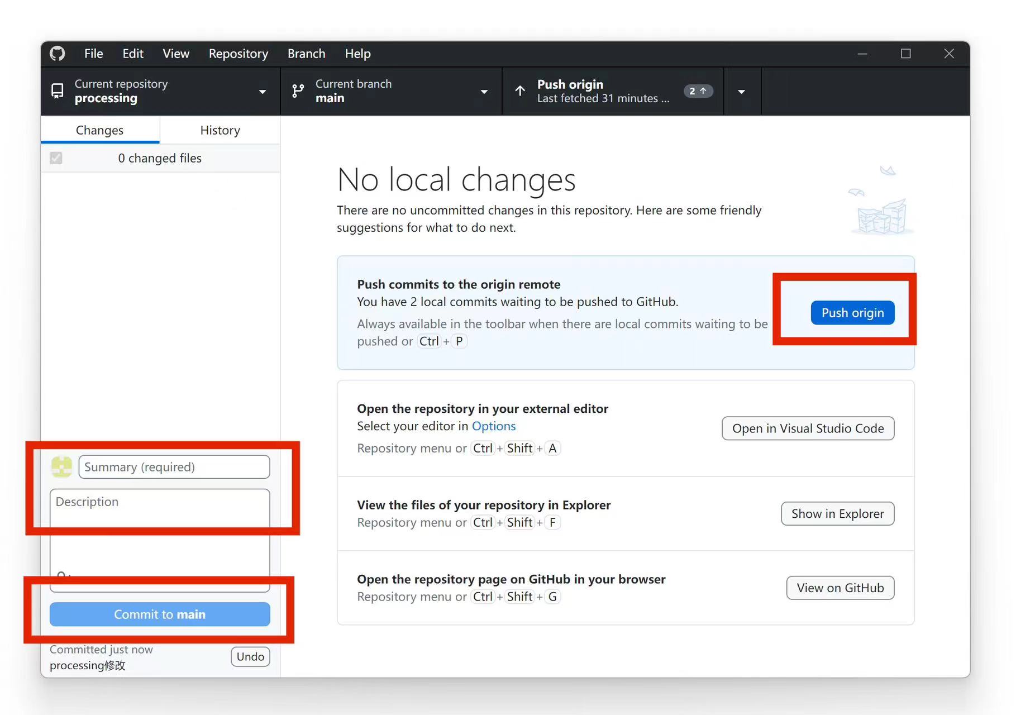Expand the Current branch dropdown arrow

[484, 92]
